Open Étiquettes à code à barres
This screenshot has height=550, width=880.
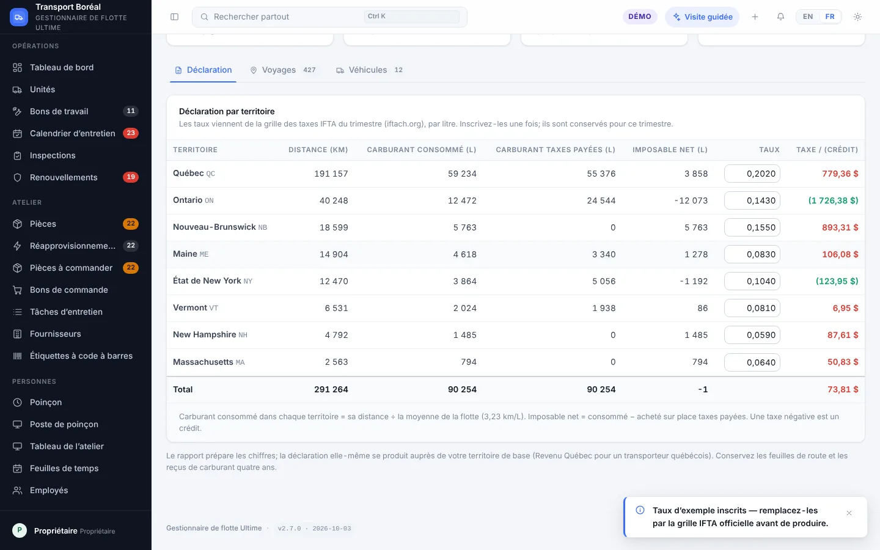(x=76, y=356)
